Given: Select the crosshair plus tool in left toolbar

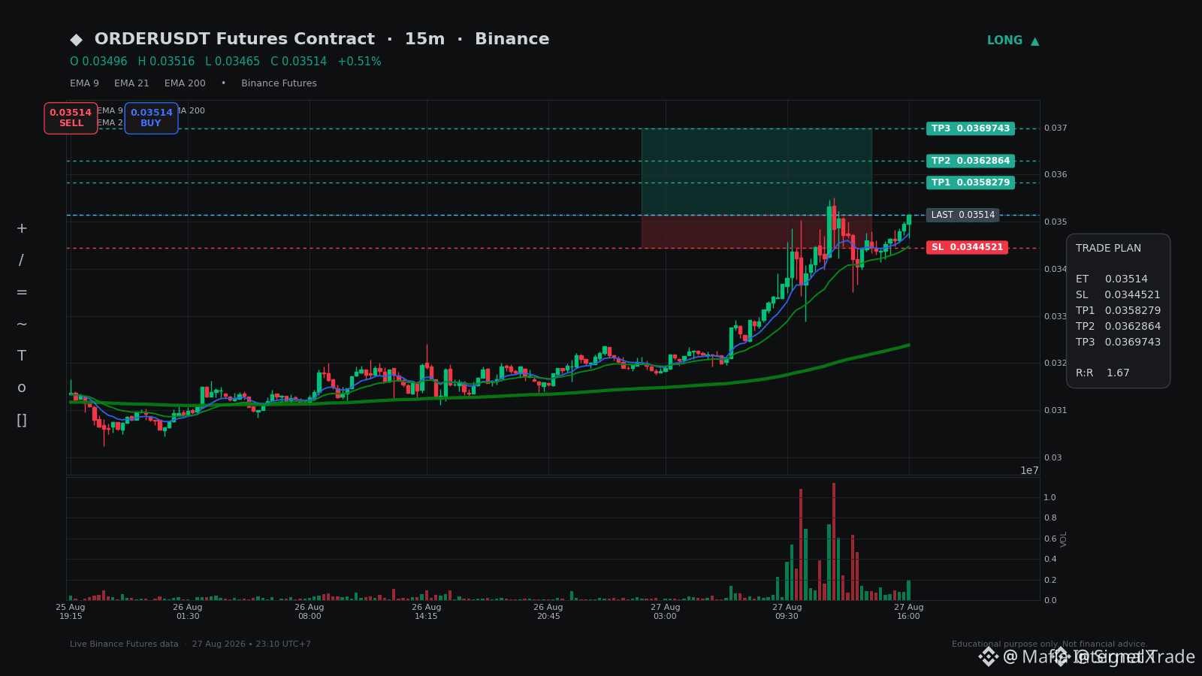Looking at the screenshot, I should (x=22, y=228).
